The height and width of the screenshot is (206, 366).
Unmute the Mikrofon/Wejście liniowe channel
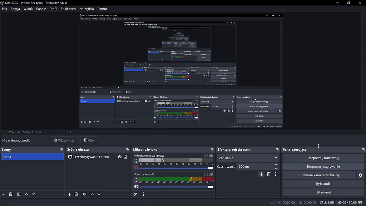136,167
